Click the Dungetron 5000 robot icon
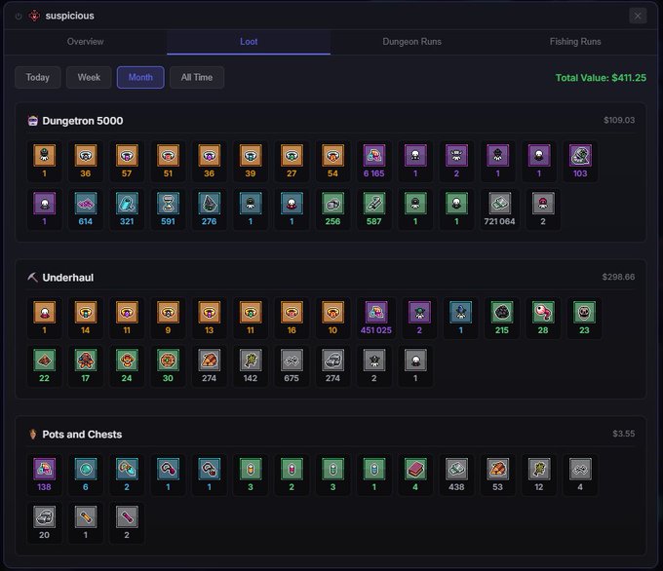 [x=32, y=121]
